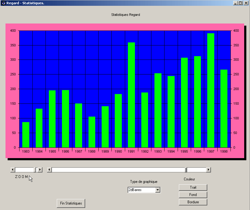Minimize the Regard Statistiques window

[x=235, y=3]
